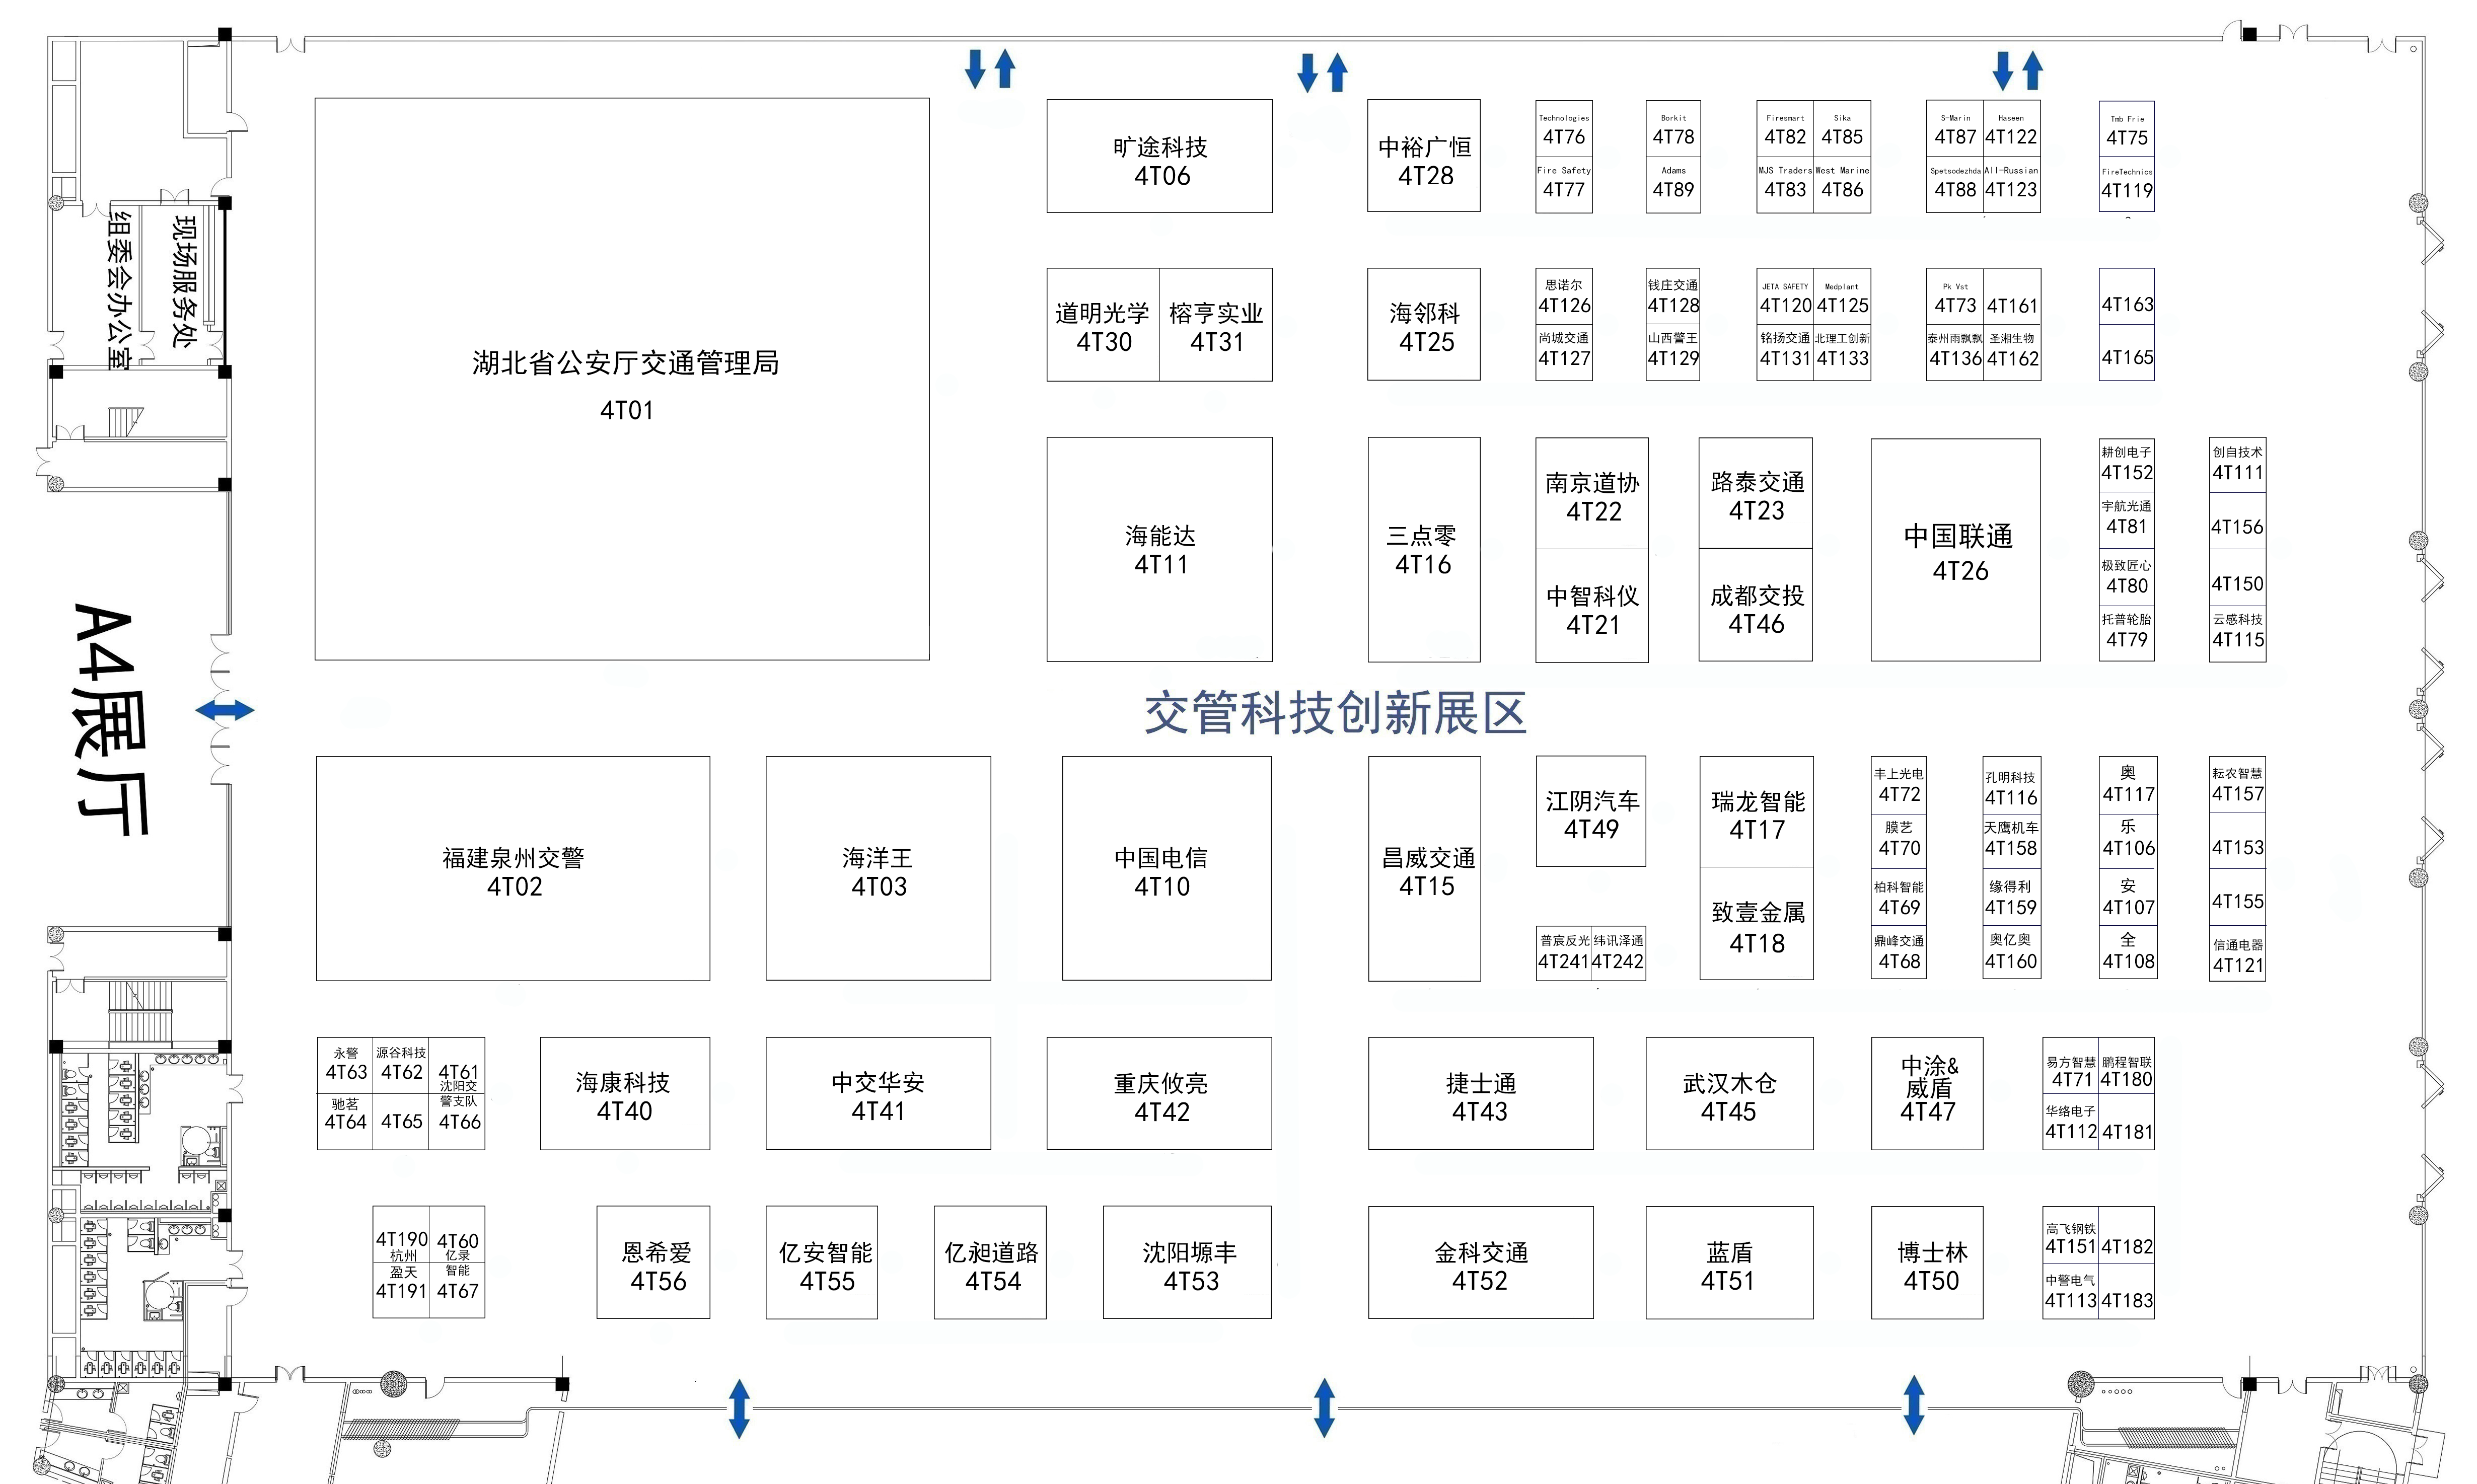The height and width of the screenshot is (1484, 2477).
Task: Select the 沈阳塬丰 4T53 booth
Action: click(1187, 1262)
